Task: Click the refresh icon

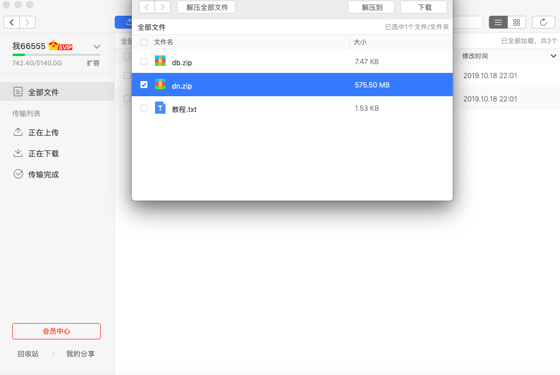Action: pos(543,22)
